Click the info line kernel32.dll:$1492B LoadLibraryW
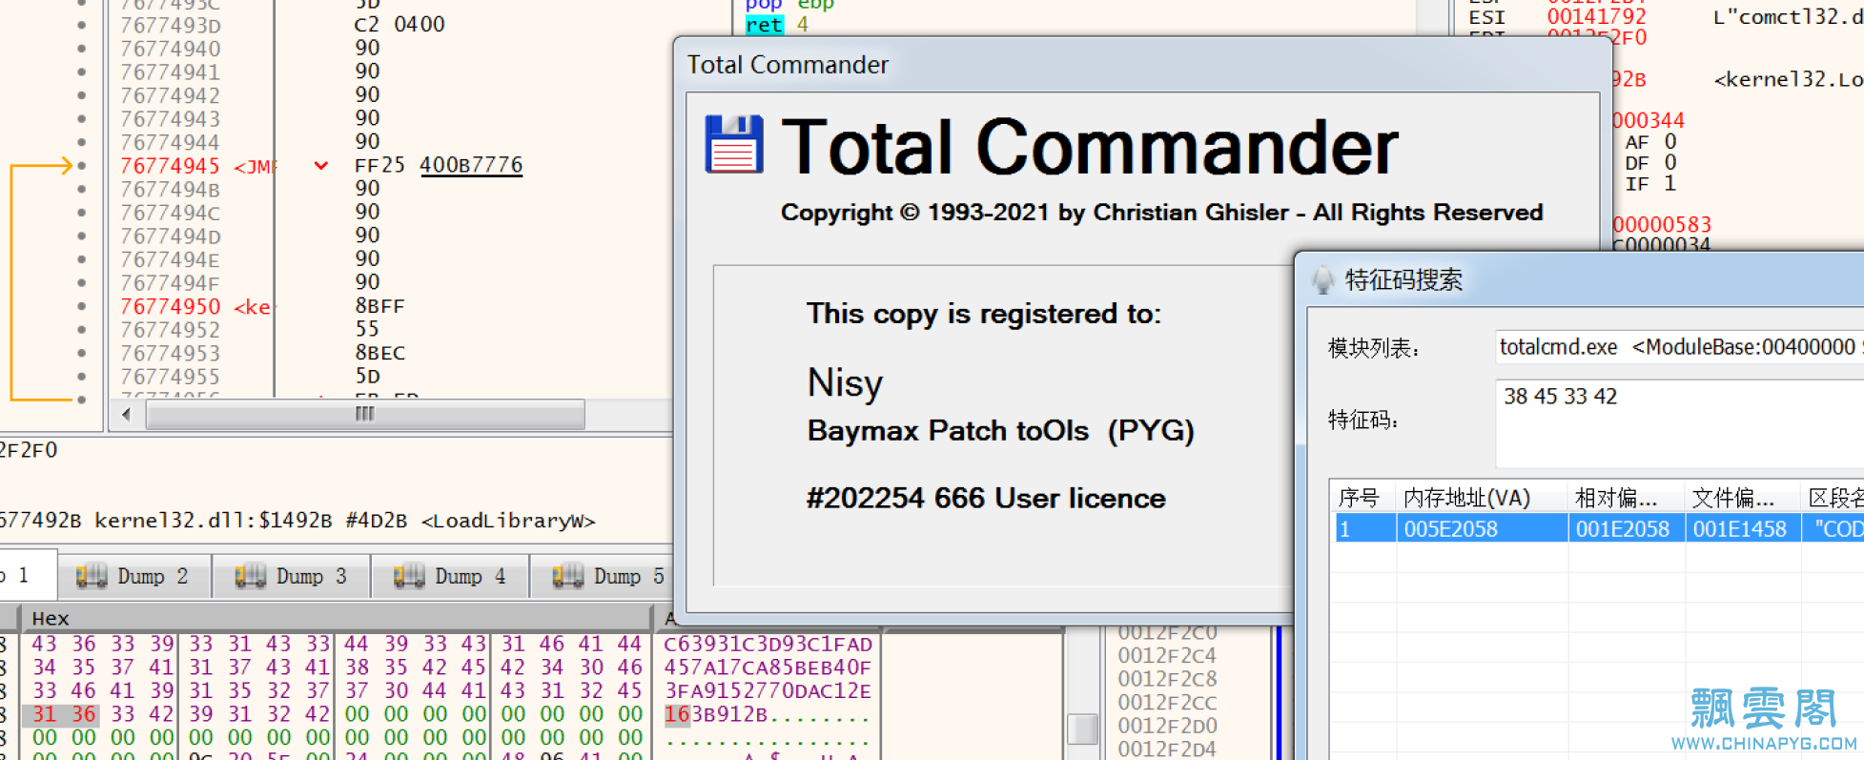Screen dimensions: 1864x760 pos(297,521)
